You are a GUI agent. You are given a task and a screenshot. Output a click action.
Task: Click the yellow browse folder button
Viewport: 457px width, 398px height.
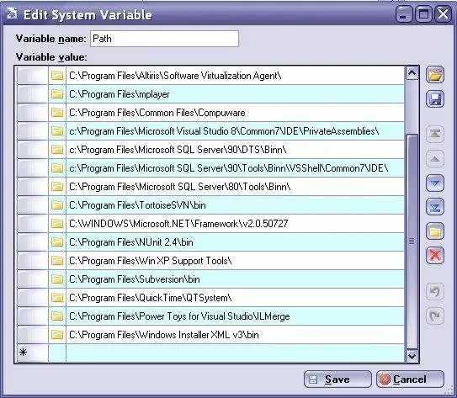point(435,231)
